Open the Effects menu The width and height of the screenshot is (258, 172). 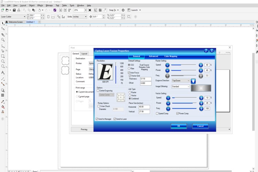pyautogui.click(x=40, y=6)
